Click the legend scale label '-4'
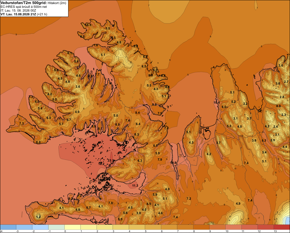This screenshot has height=233, width=290. coord(1,231)
